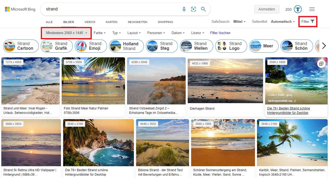The width and height of the screenshot is (330, 178).
Task: Open the 3840 x 2160 cove waterfall image
Action: (98, 143)
